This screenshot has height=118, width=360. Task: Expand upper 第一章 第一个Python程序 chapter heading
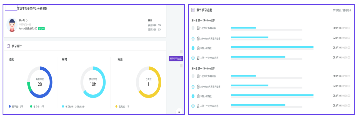tap(203, 20)
